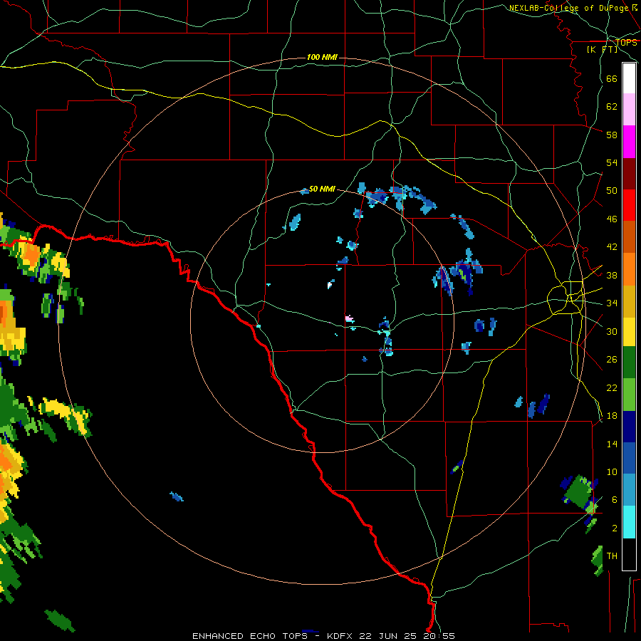641x641 pixels.
Task: Click the legend value 6
Action: [x=614, y=499]
